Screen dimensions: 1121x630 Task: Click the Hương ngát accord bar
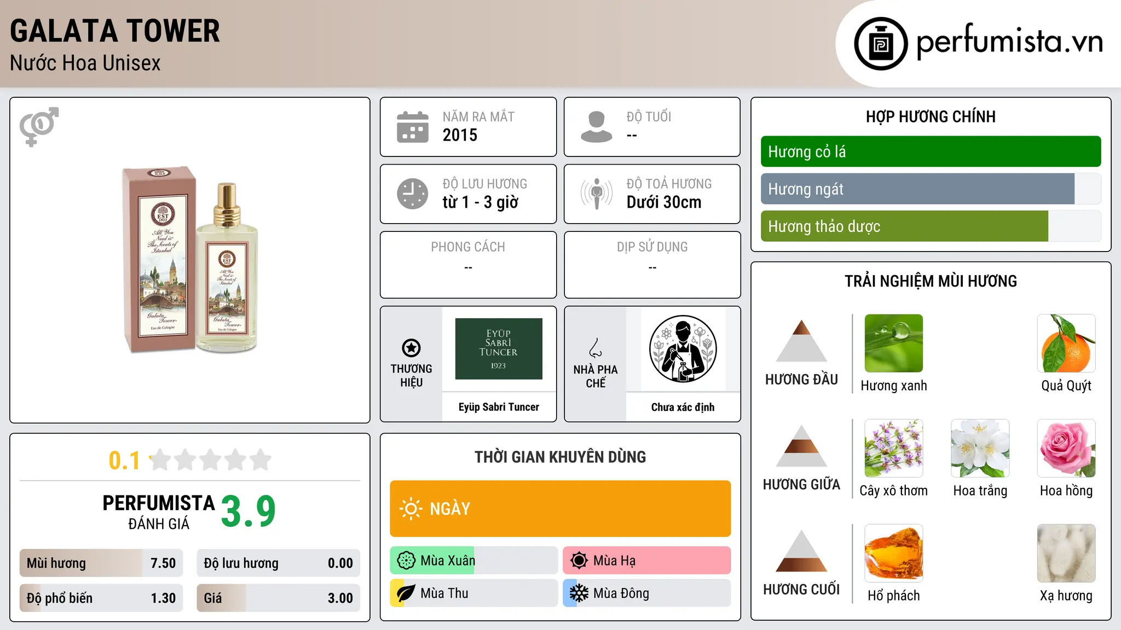point(931,189)
